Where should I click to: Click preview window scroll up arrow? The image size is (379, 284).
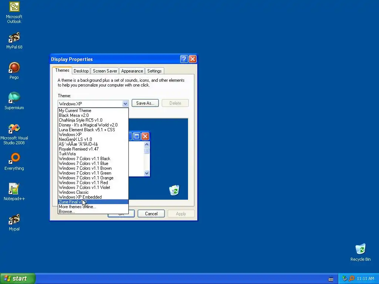pos(147,145)
